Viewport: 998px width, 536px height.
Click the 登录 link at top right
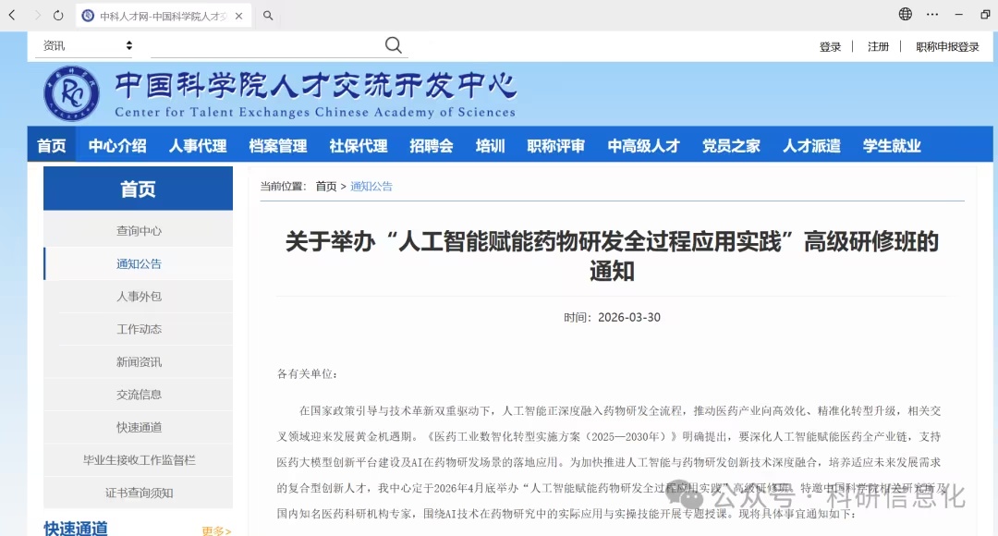(x=830, y=46)
